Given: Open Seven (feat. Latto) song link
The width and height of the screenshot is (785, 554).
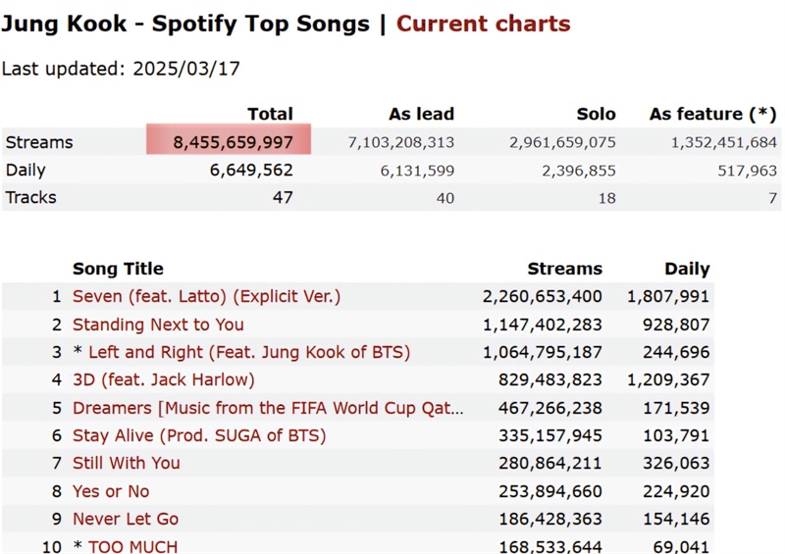Looking at the screenshot, I should tap(206, 296).
